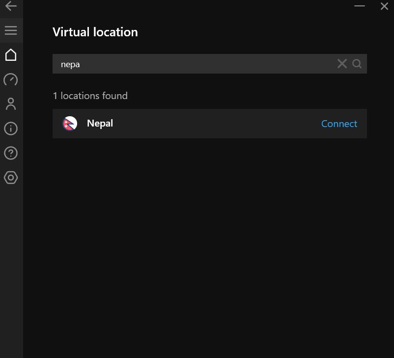The width and height of the screenshot is (394, 358).
Task: Minimize the VPN application window
Action: (x=359, y=6)
